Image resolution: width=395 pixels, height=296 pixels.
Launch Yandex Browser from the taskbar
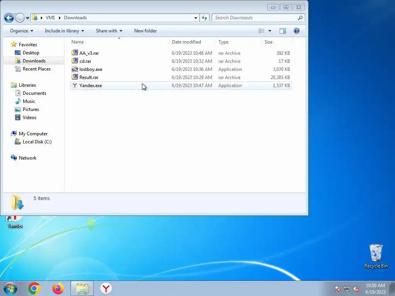click(106, 288)
